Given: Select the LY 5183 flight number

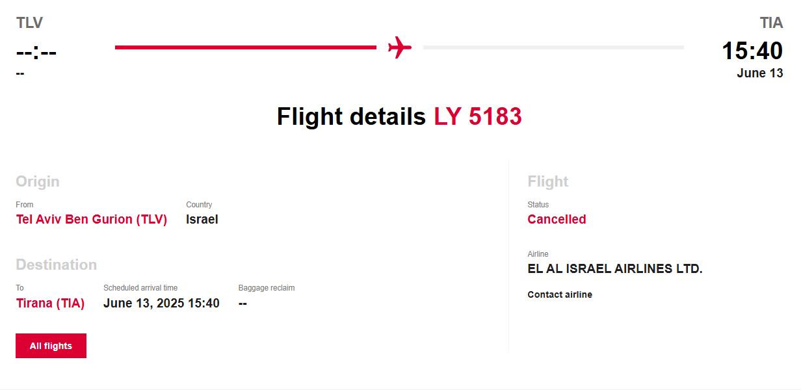Looking at the screenshot, I should [x=478, y=117].
